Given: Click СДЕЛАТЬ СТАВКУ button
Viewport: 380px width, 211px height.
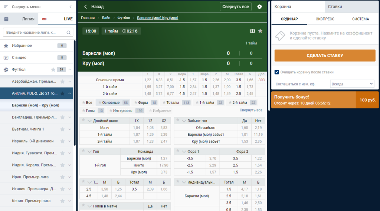Looking at the screenshot, I should tap(325, 56).
